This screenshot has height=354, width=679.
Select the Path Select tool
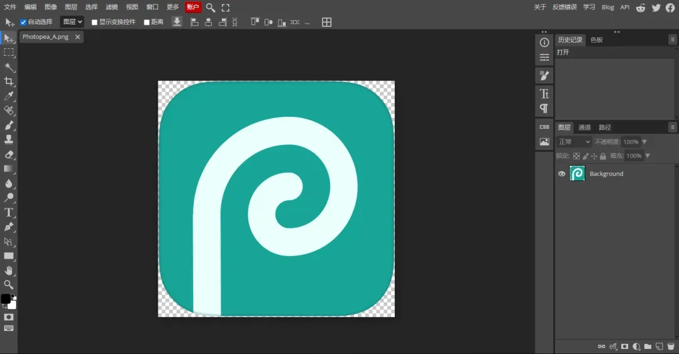click(x=9, y=241)
